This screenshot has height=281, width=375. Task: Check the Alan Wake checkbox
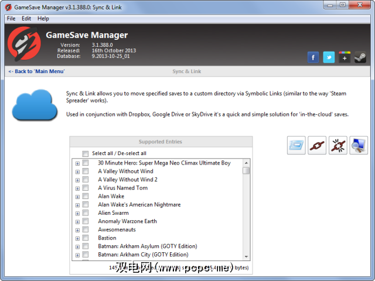[x=86, y=196]
